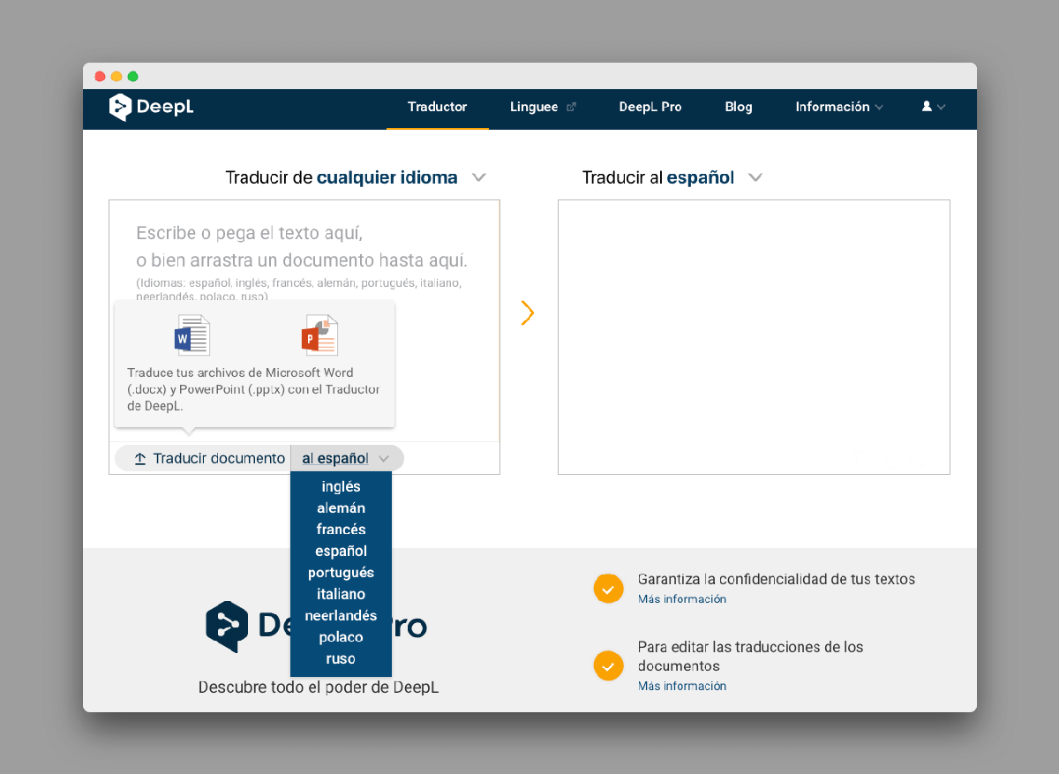This screenshot has width=1059, height=774.
Task: Click the DeepL Pro hexagon logo
Action: [227, 627]
